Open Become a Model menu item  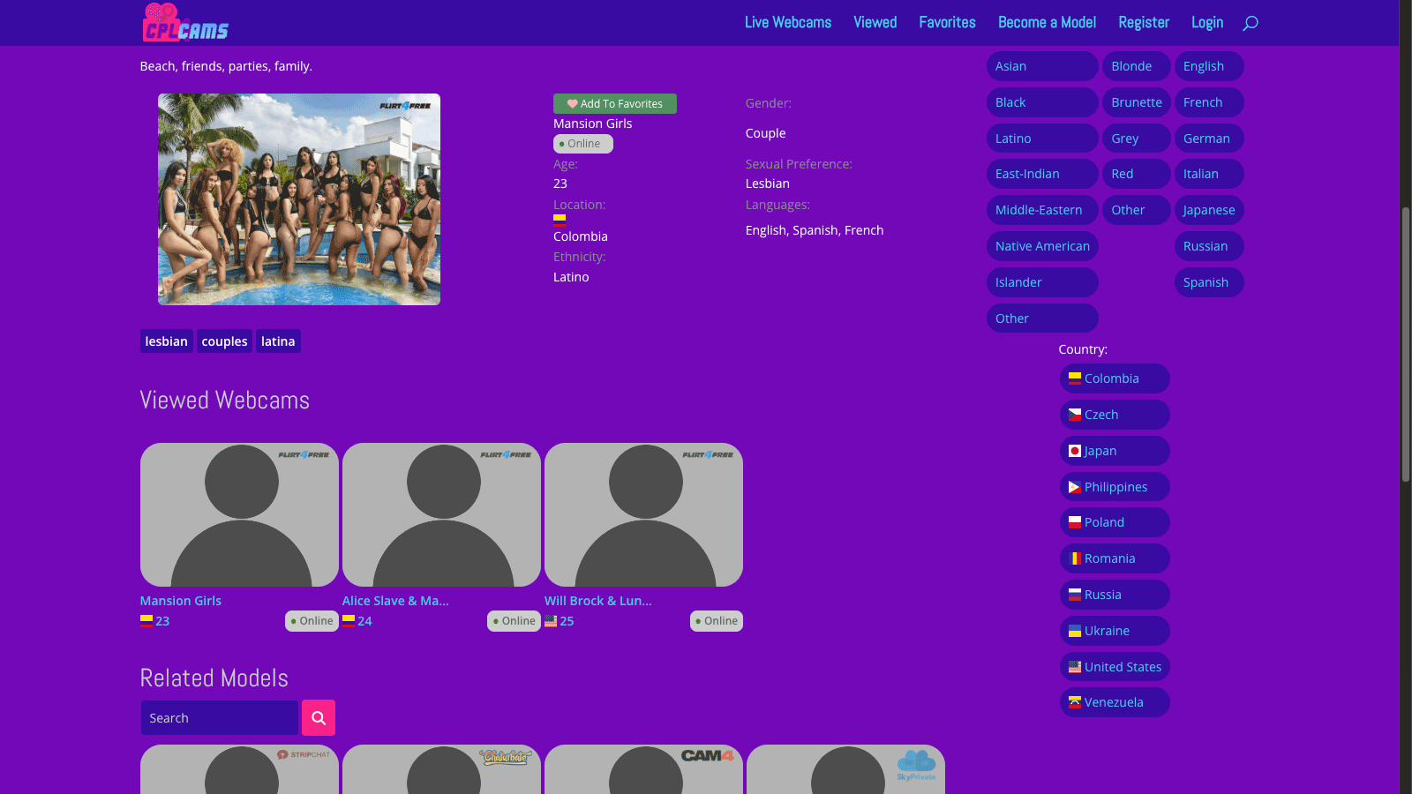coord(1048,22)
